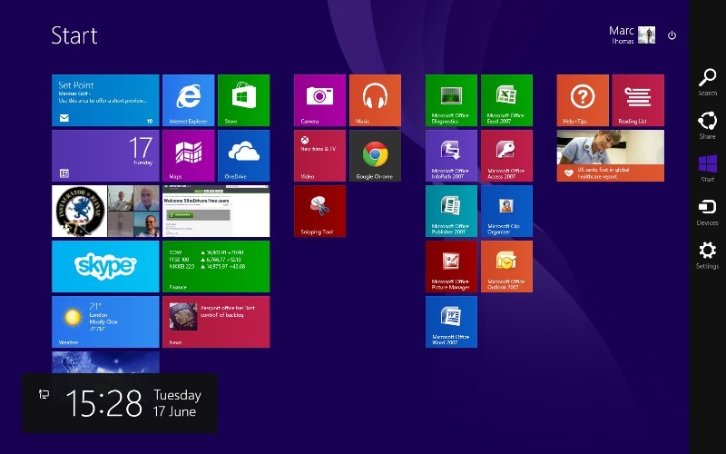Viewport: 726px width, 454px height.
Task: Open Health tile about UK healthcare report
Action: [x=610, y=155]
